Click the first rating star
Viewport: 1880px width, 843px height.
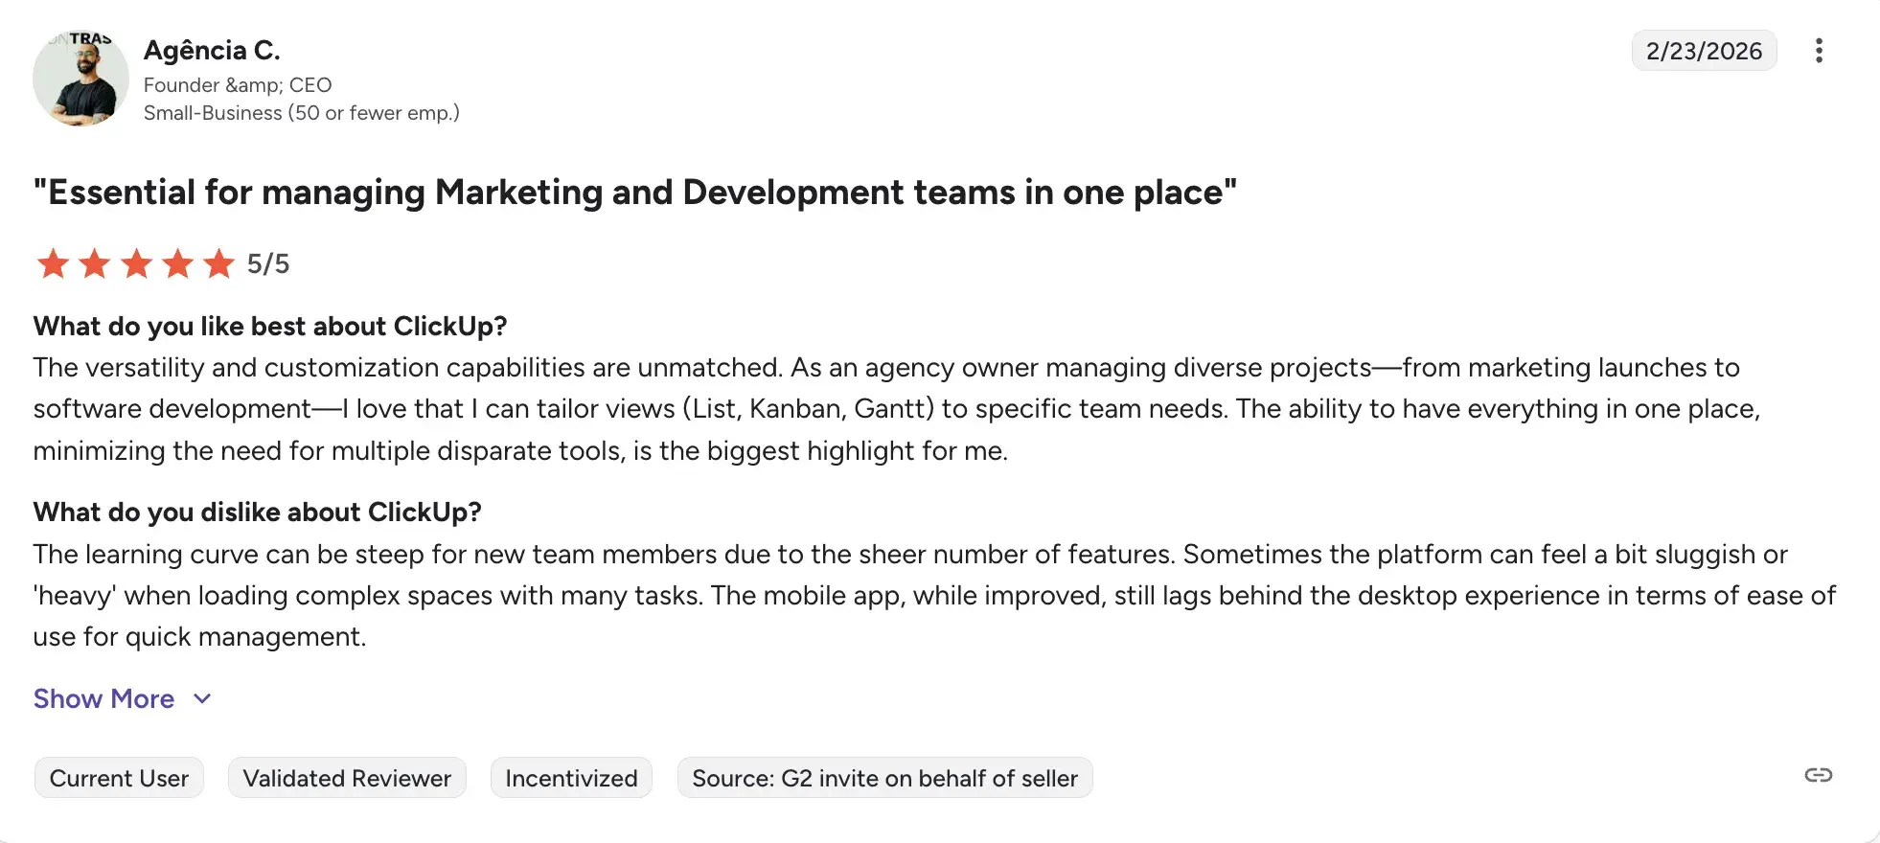53,263
